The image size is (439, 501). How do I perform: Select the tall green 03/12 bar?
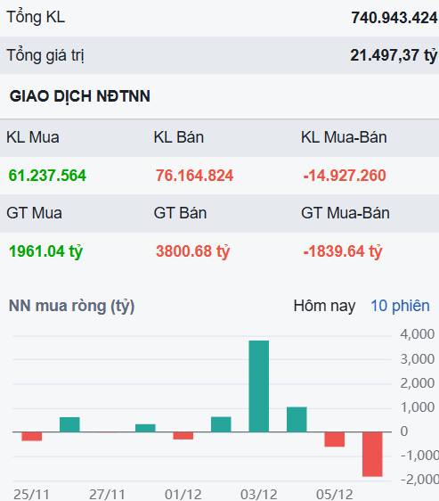tap(259, 386)
